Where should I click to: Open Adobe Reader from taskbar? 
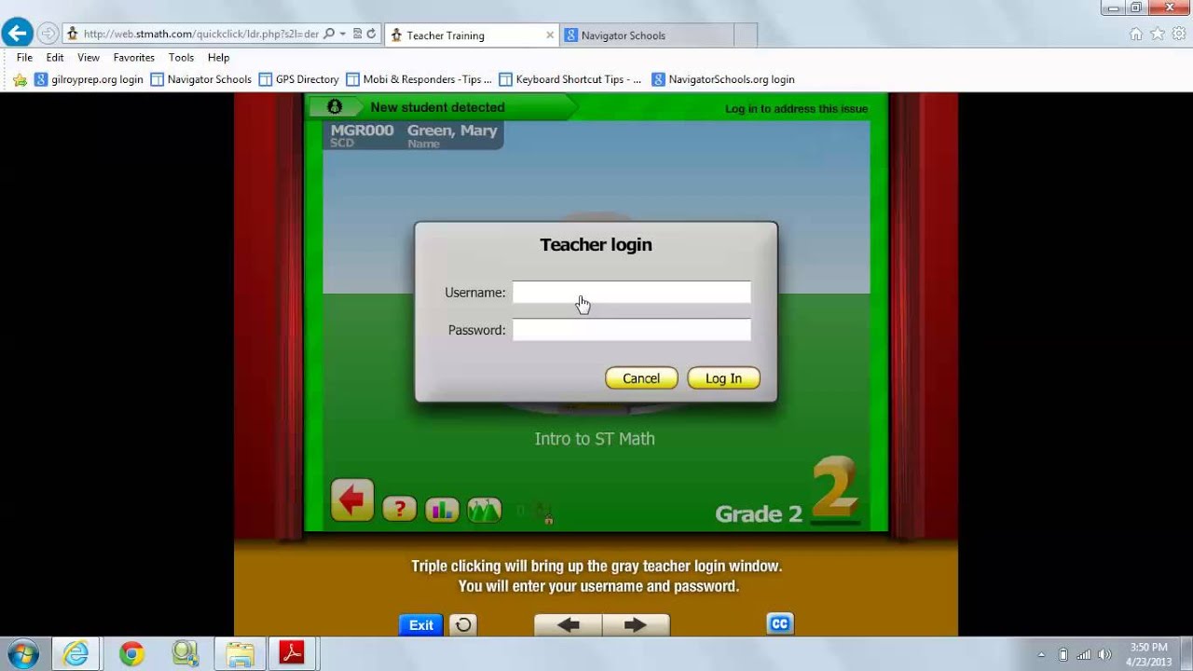click(x=293, y=653)
